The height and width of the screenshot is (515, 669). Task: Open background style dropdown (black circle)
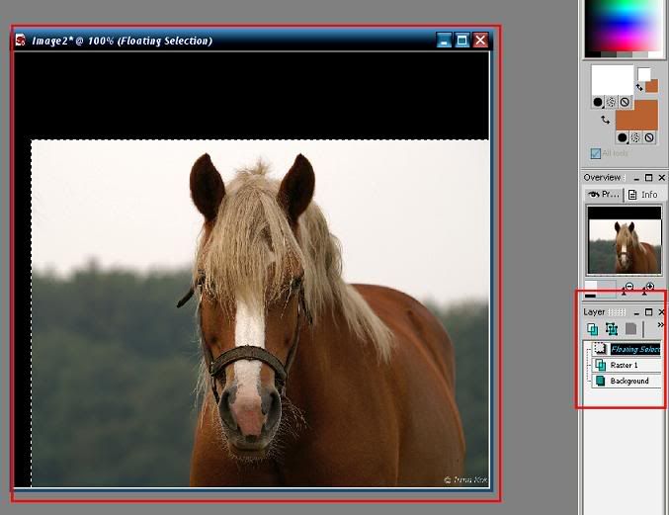click(x=623, y=137)
